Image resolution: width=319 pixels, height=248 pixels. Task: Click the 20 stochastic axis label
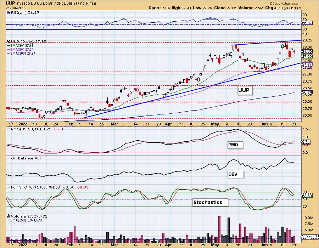tap(305, 207)
